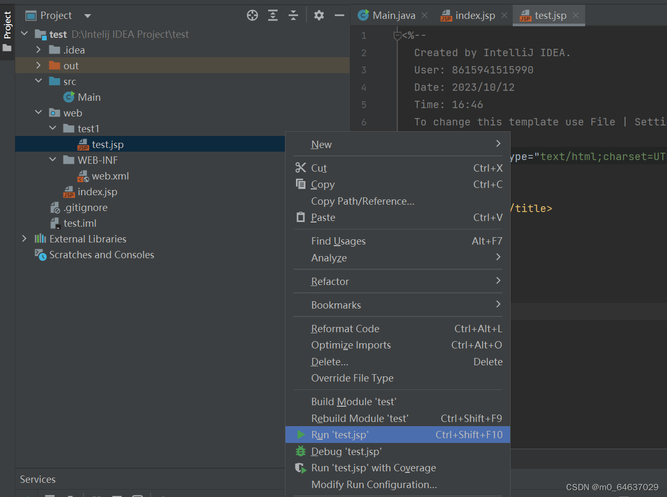Close the index.jsp editor tab
The height and width of the screenshot is (497, 667).
click(x=504, y=16)
